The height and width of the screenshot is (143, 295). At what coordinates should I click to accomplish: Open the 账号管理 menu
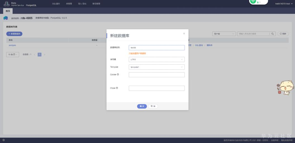[96, 4]
